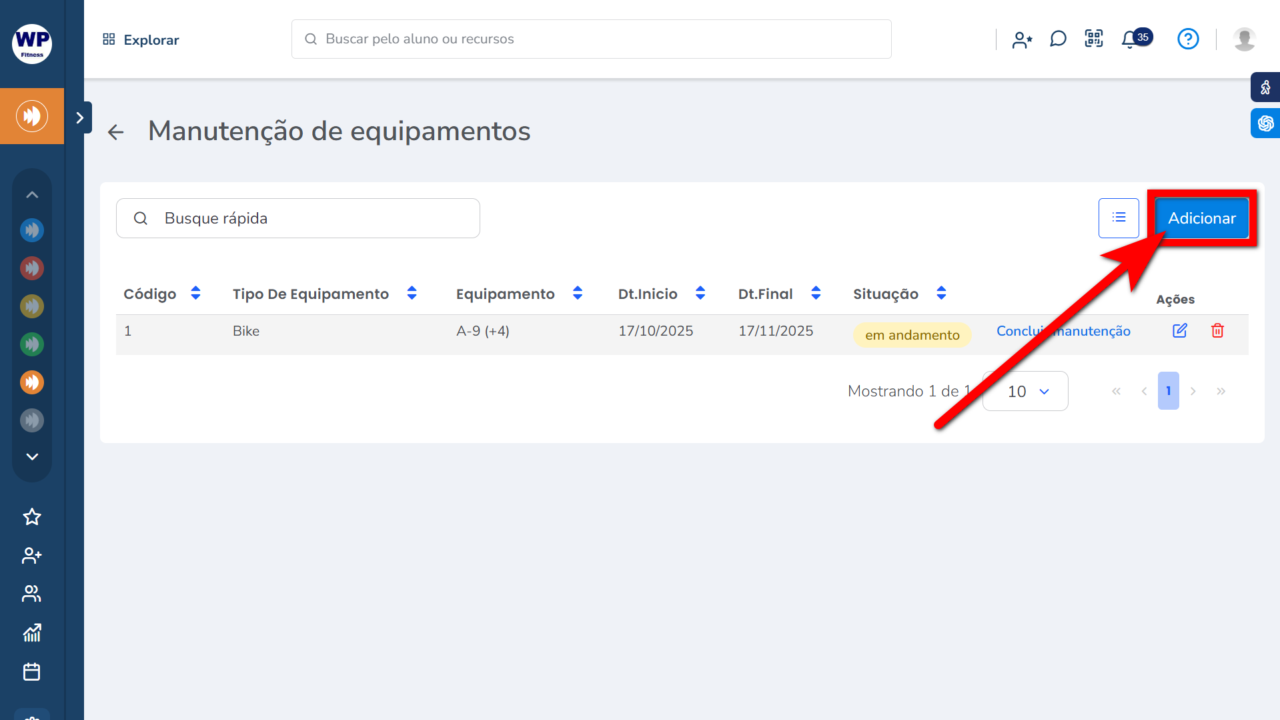Viewport: 1280px width, 720px height.
Task: Click the edit pencil icon in Bike row
Action: 1179,331
